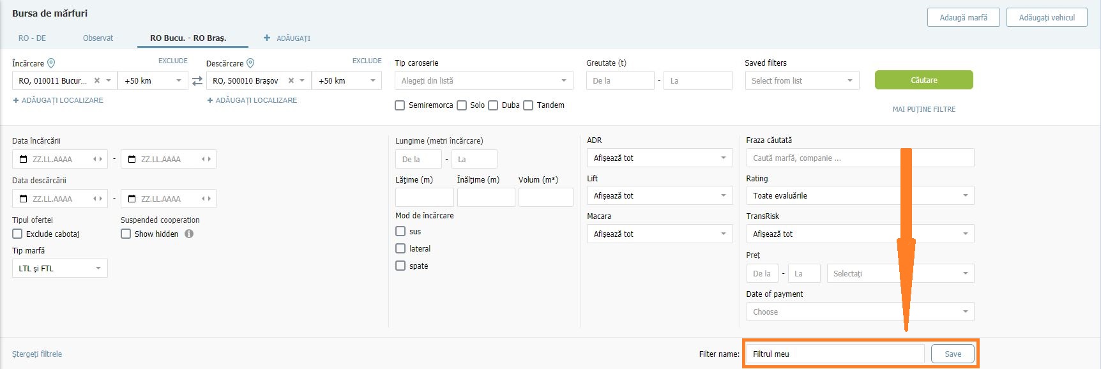Image resolution: width=1101 pixels, height=369 pixels.
Task: Open the calendar for the Data încărcării end
Action: point(132,159)
